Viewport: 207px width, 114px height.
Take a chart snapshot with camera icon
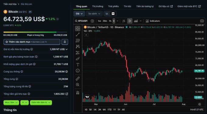point(202,21)
